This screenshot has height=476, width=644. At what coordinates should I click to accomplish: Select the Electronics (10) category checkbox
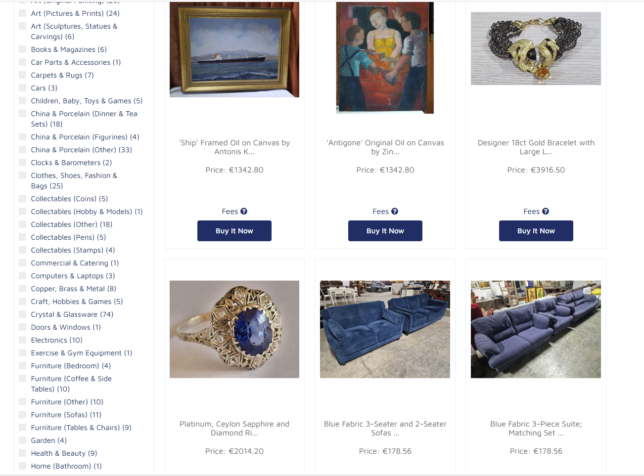coord(22,340)
